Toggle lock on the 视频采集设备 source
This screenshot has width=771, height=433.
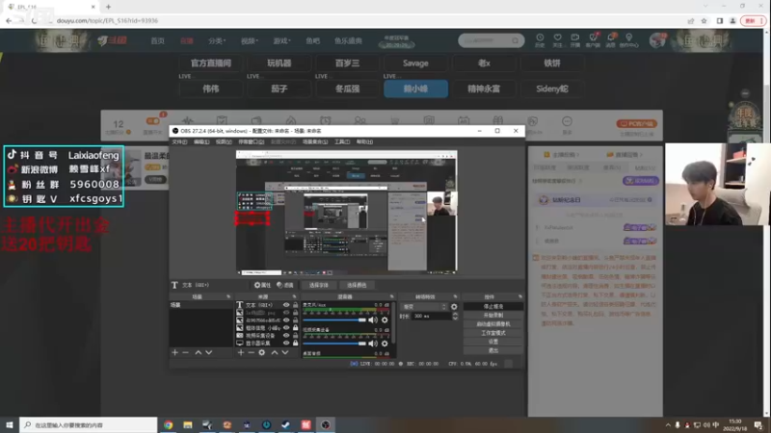coord(296,335)
